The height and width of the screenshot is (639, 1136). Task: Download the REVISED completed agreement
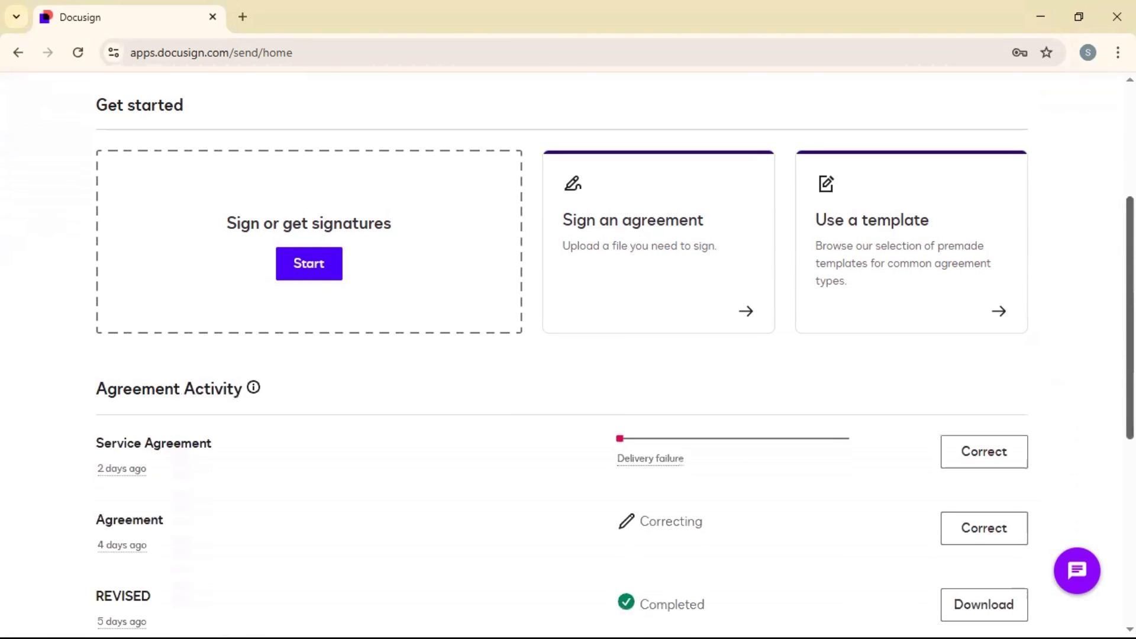[983, 604]
